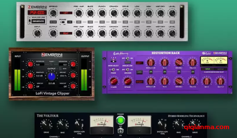Screen dimensions: 237x138
Task: Click the dark master Link button in PSA 1000
Action: (70, 22)
